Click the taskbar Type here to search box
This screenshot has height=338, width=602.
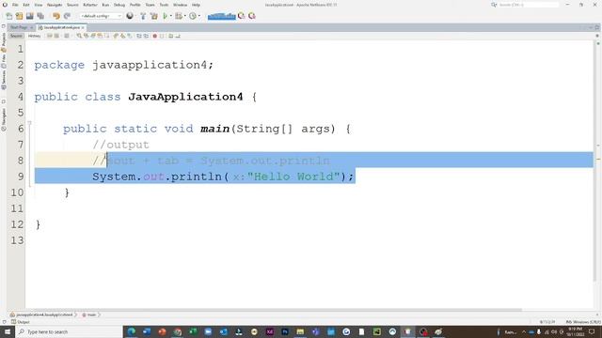69,331
